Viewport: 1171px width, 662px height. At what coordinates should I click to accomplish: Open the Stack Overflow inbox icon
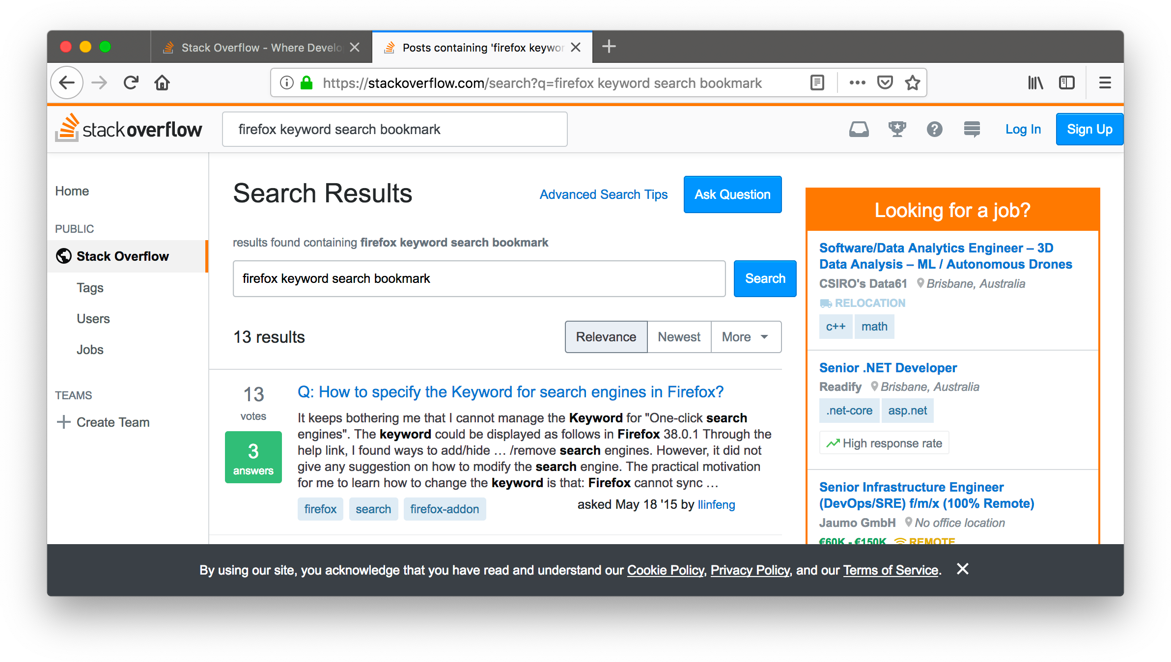click(x=859, y=129)
